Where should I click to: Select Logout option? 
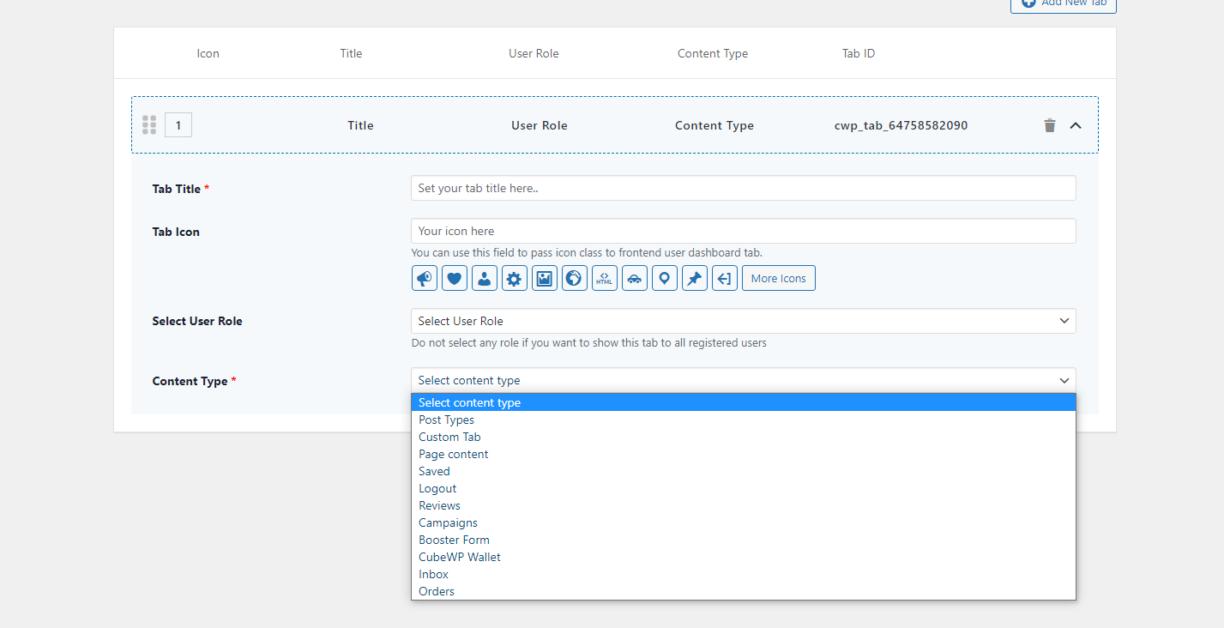(x=744, y=488)
